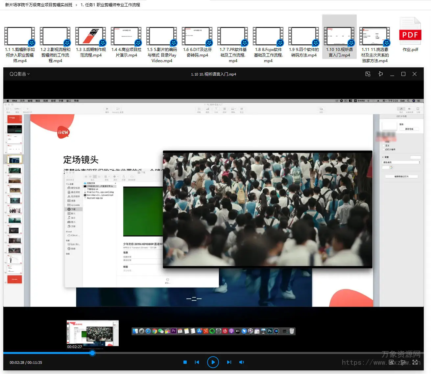
Task: Go to 新片场学院千万级商业项目剪辑实战班 folder breadcrumb
Action: point(39,5)
